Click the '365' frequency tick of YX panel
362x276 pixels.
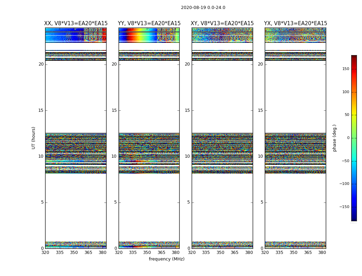click(x=308, y=253)
